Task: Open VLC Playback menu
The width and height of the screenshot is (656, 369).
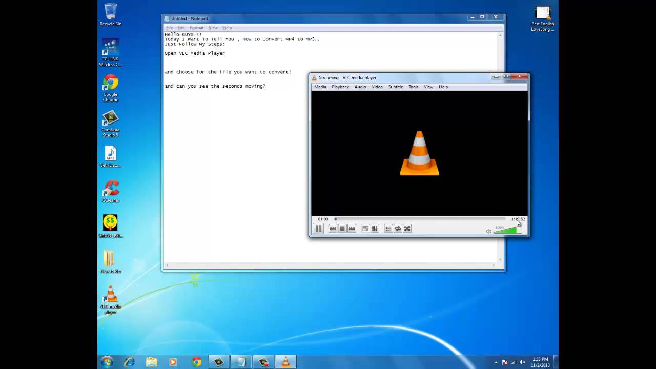Action: coord(340,87)
